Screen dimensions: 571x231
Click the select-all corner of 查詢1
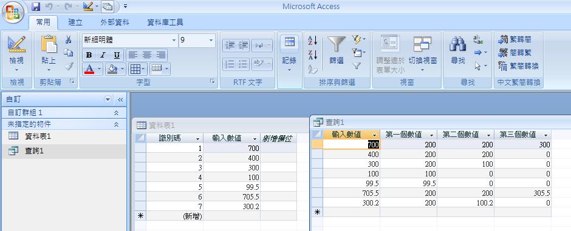[x=318, y=135]
